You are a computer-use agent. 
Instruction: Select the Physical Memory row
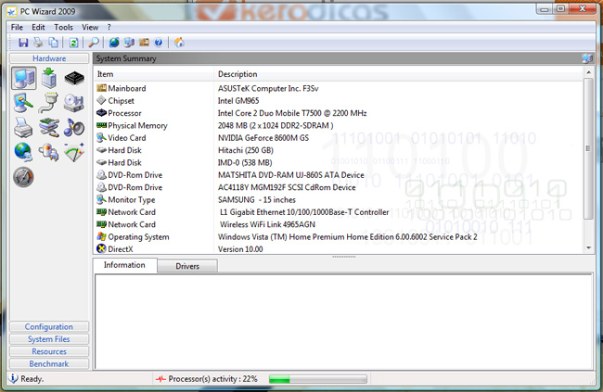coord(339,125)
